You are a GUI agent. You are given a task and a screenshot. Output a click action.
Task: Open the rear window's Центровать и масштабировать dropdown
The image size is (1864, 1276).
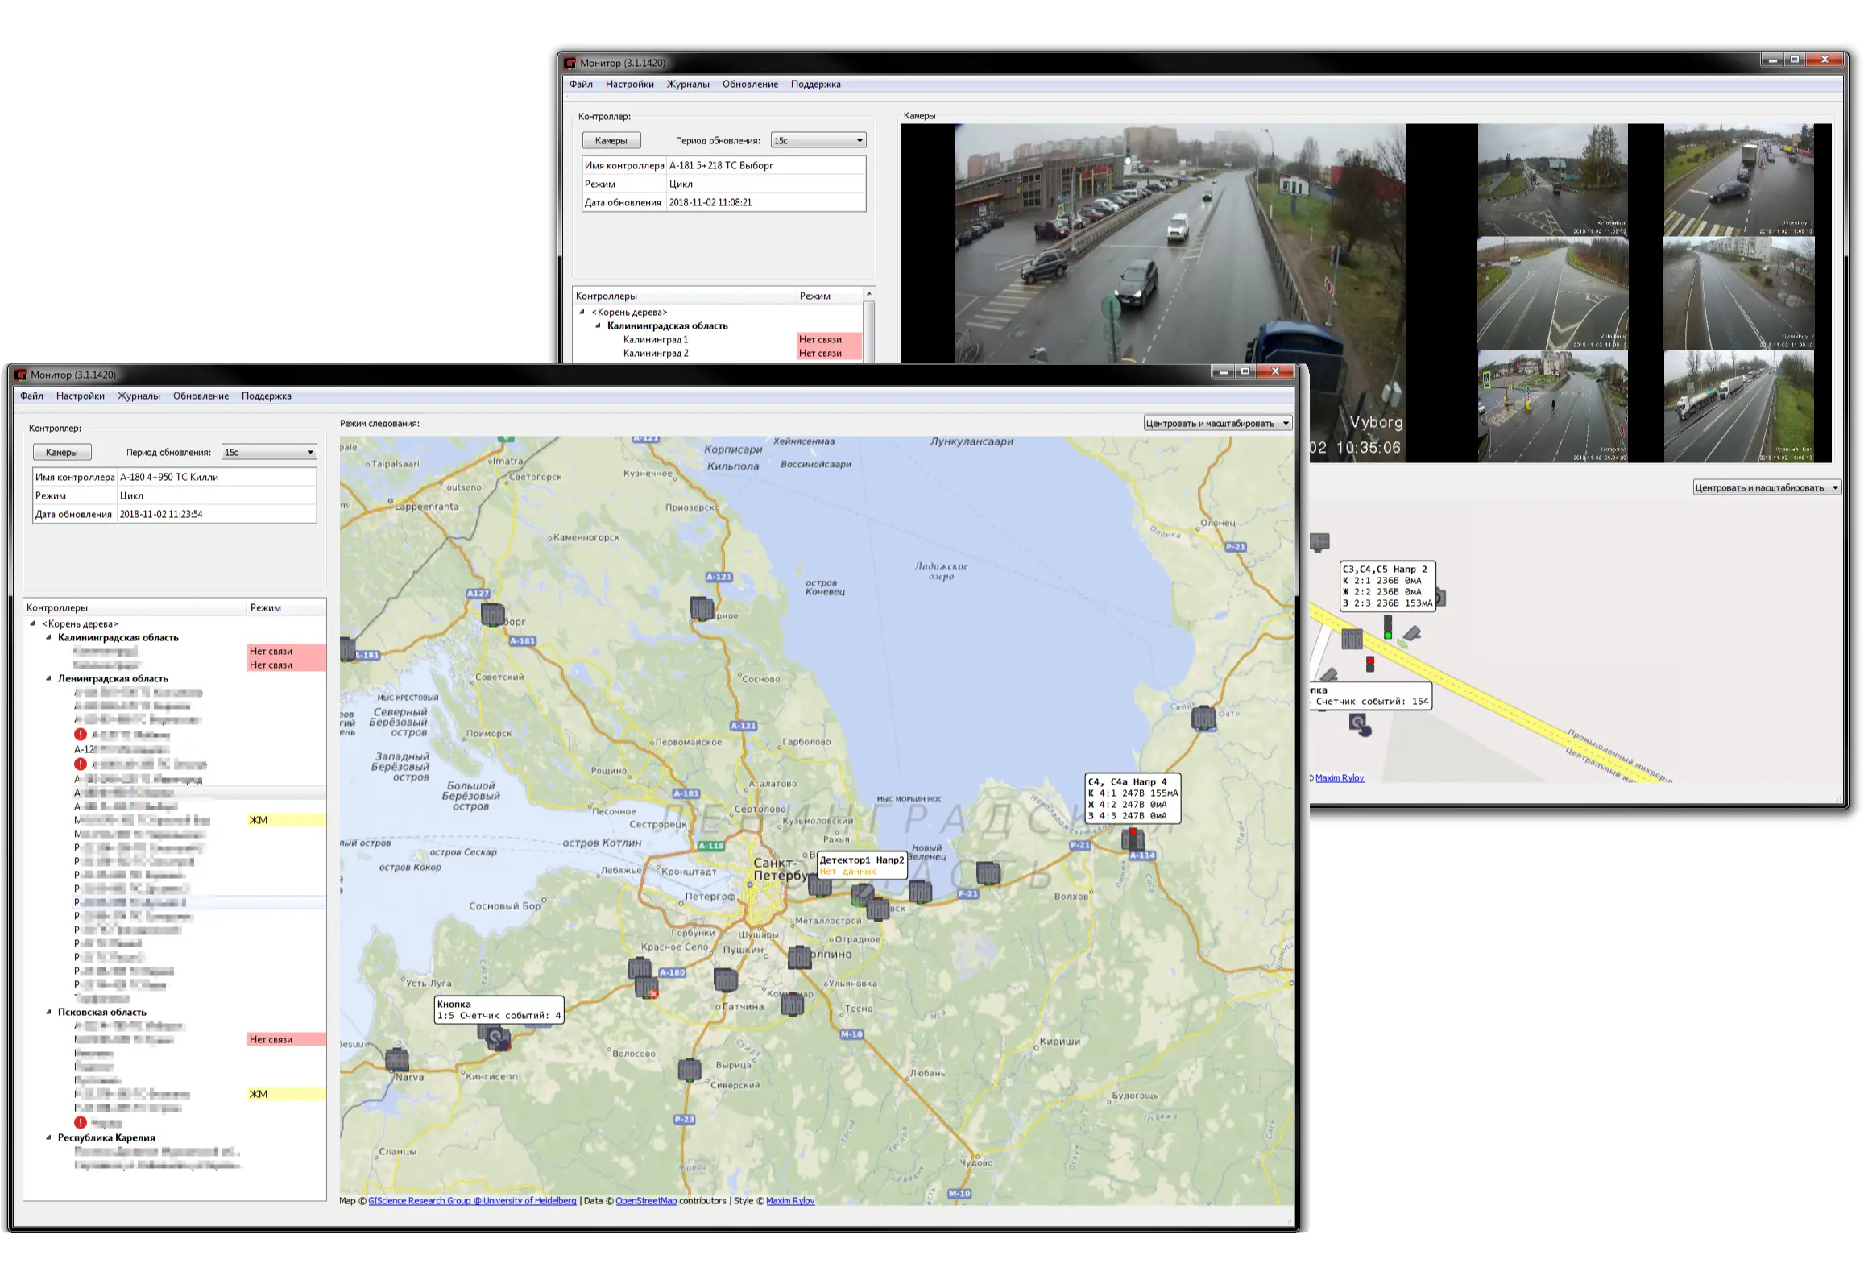click(1767, 487)
